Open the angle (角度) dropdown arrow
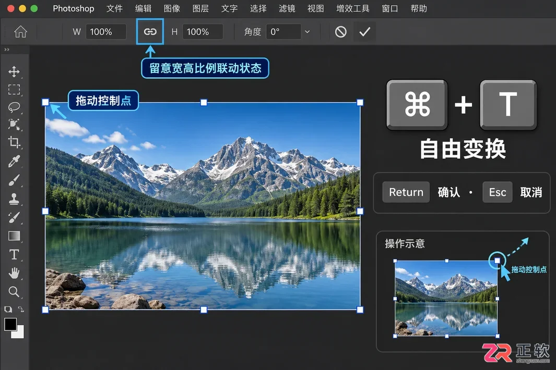The width and height of the screenshot is (556, 370). pos(307,32)
